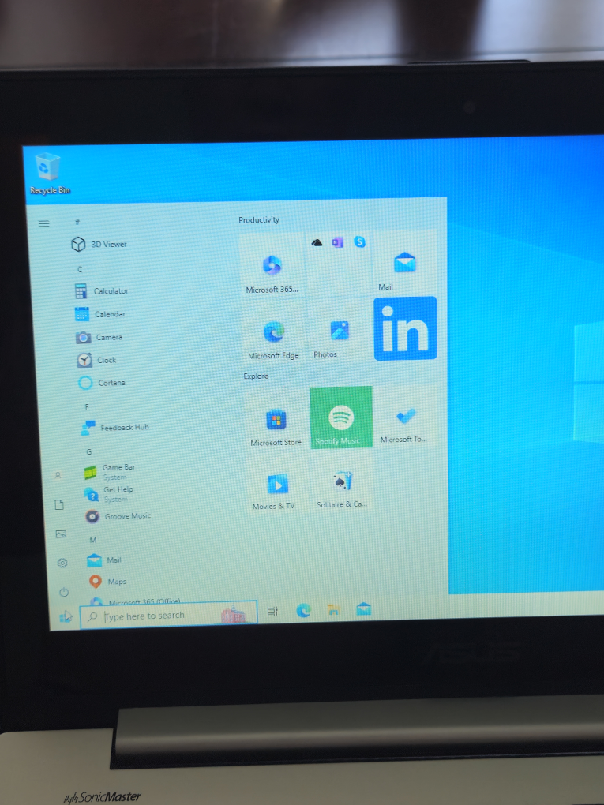Launch Groove Music
This screenshot has width=604, height=805.
[118, 516]
